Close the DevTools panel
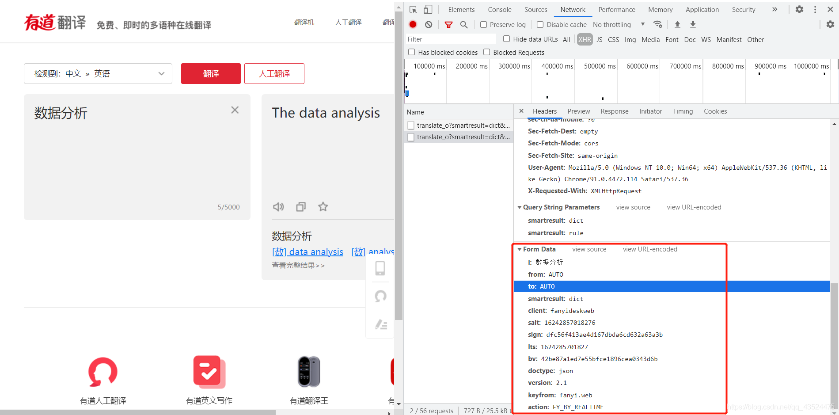 click(830, 9)
